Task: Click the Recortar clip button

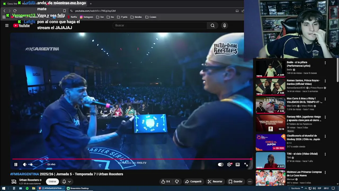Action: coord(215,181)
